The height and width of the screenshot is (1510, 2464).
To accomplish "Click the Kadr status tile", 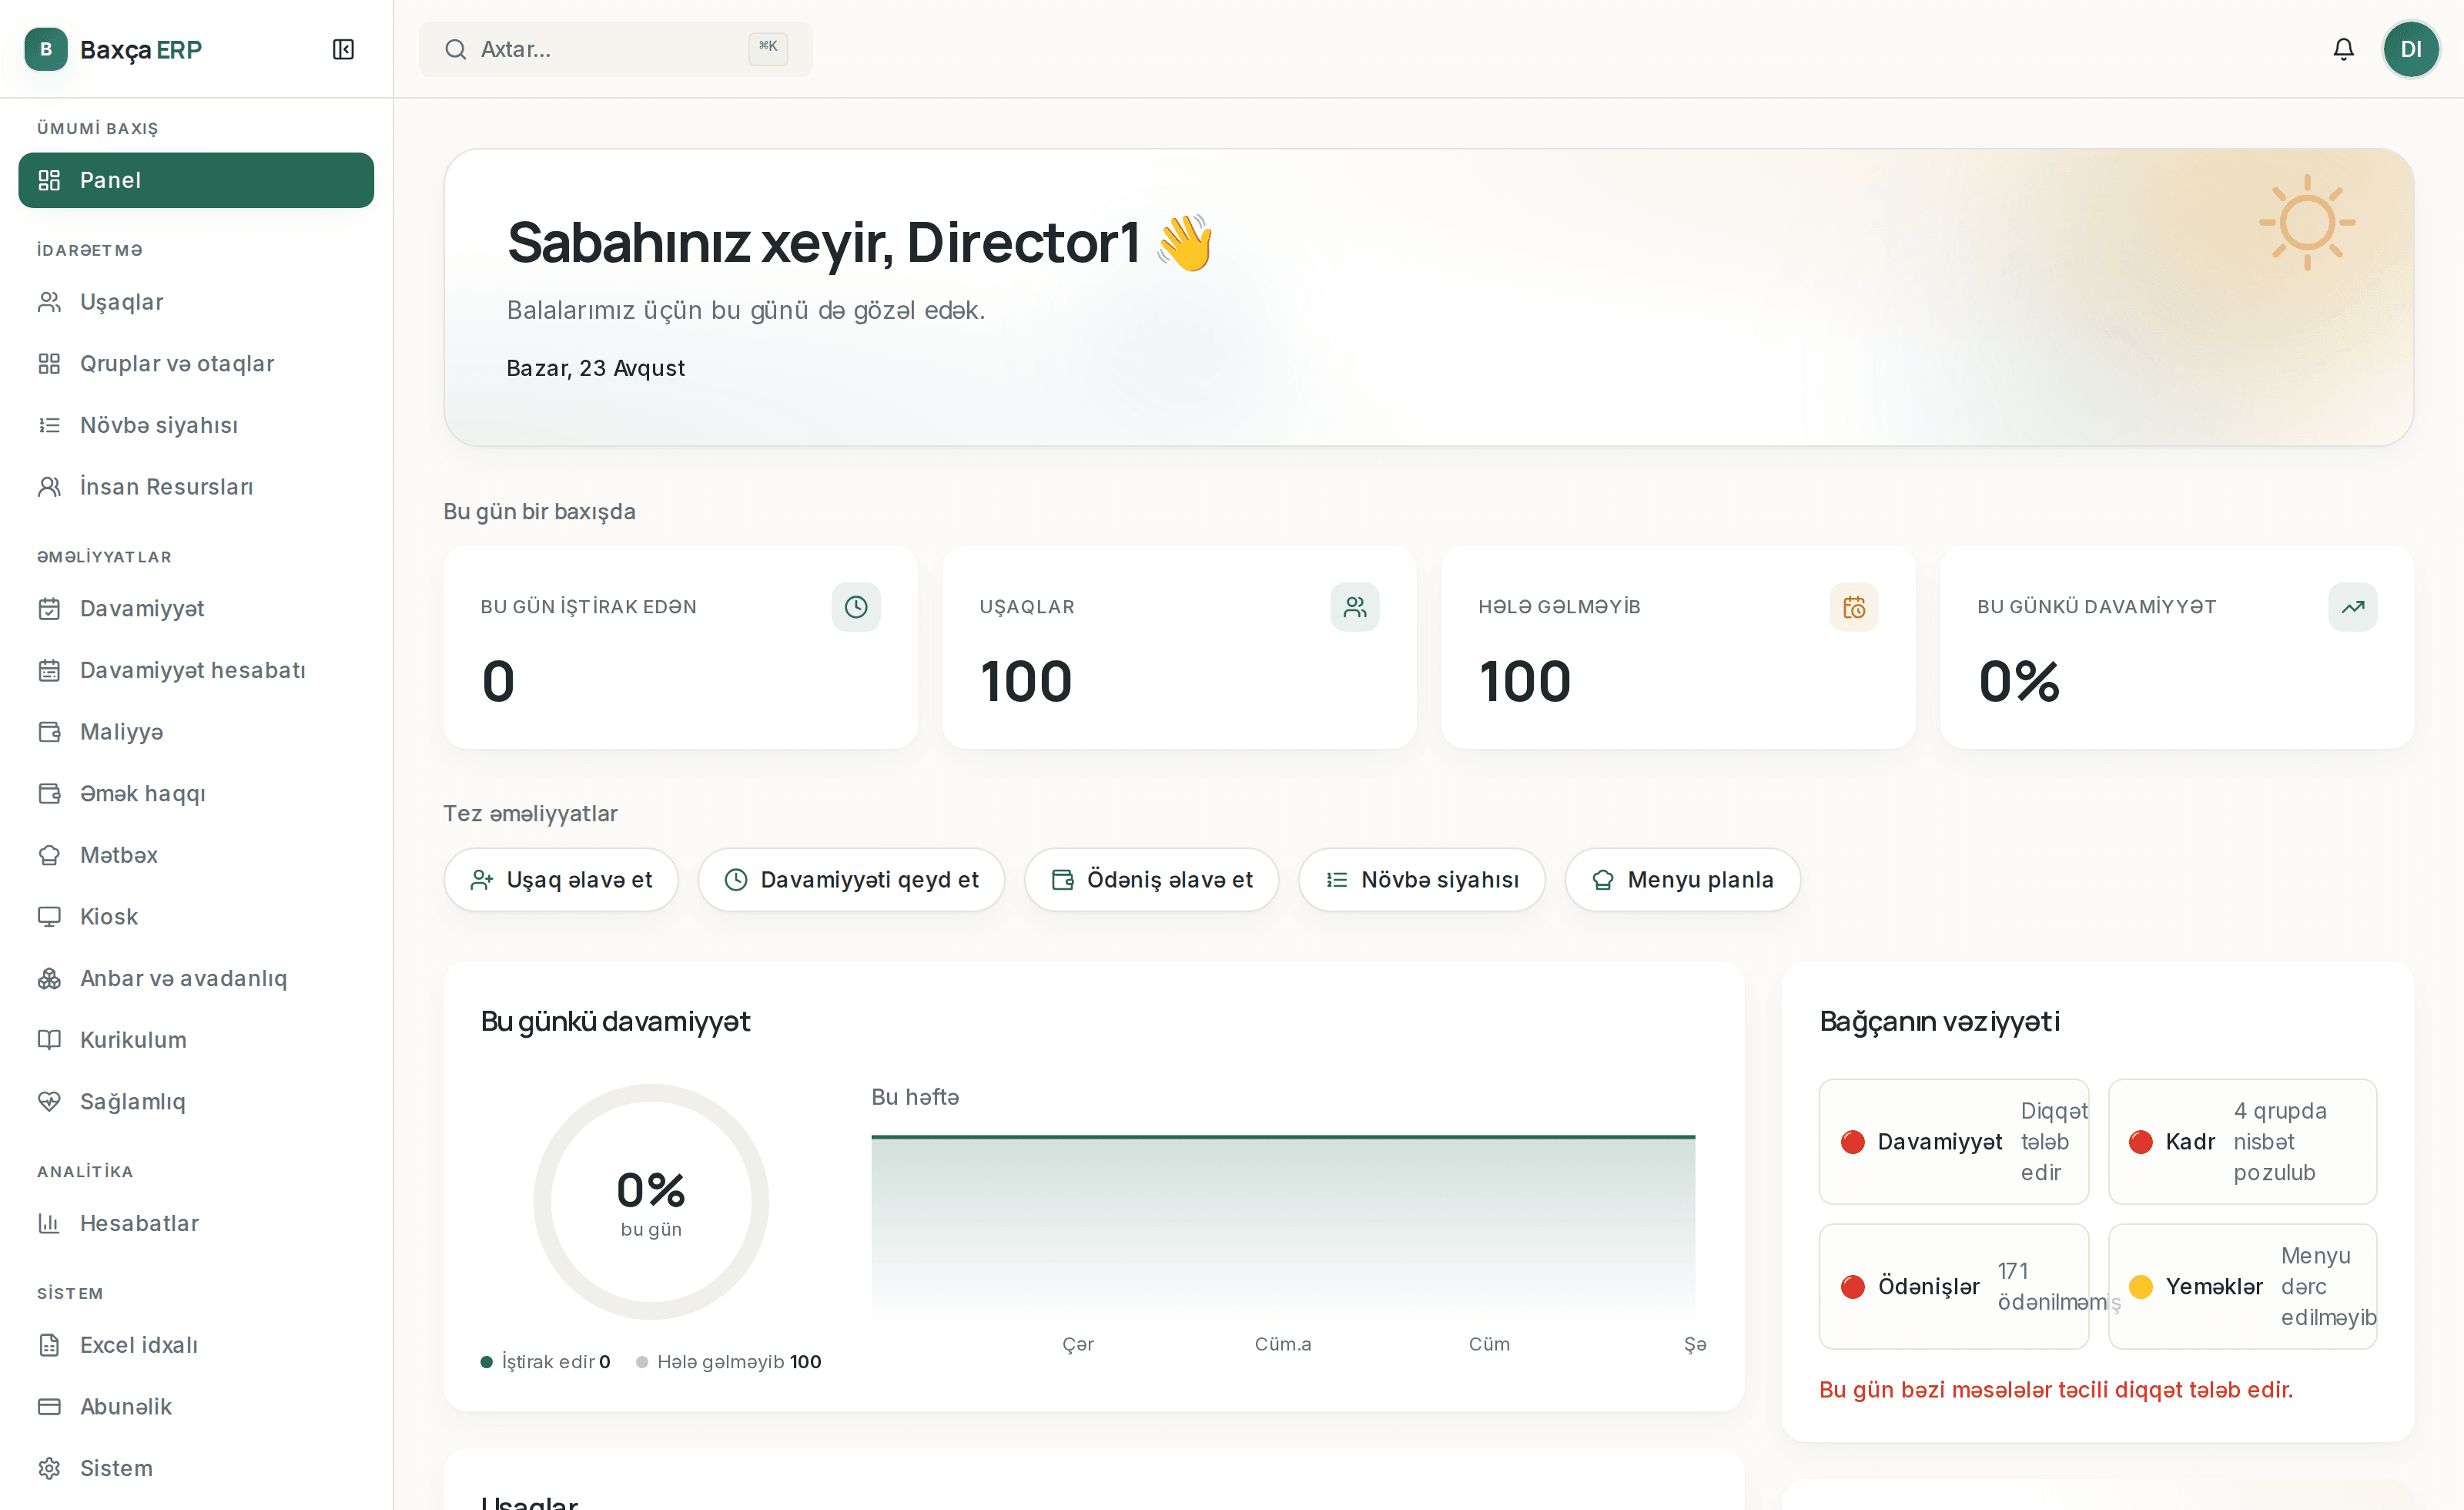I will click(2242, 1142).
